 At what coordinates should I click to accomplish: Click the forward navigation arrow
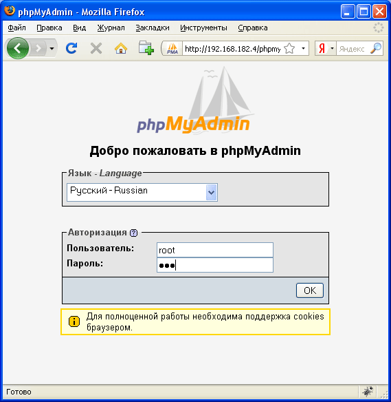38,48
